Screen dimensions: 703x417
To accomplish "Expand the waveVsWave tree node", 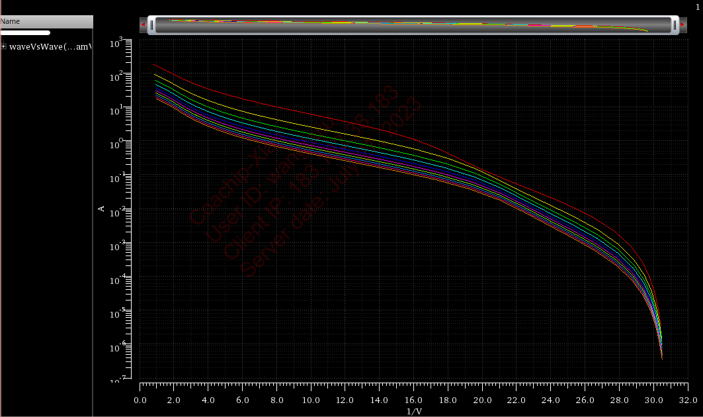I will coord(3,46).
